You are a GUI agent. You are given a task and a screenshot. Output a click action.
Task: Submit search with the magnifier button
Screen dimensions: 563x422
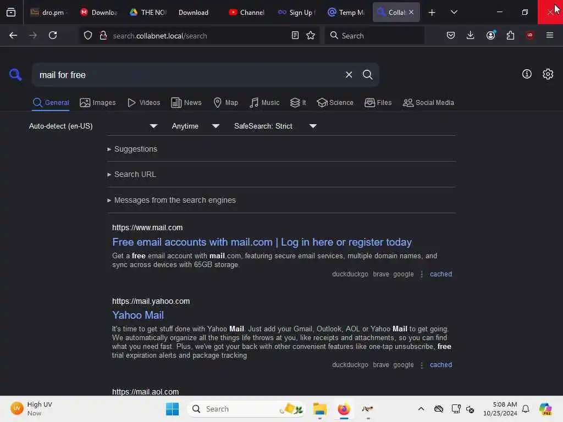tap(367, 75)
